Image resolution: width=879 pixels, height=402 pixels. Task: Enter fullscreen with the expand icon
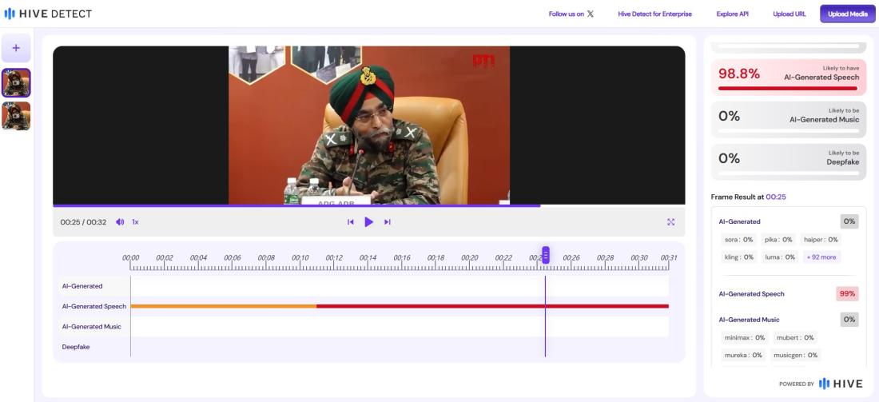coord(670,222)
